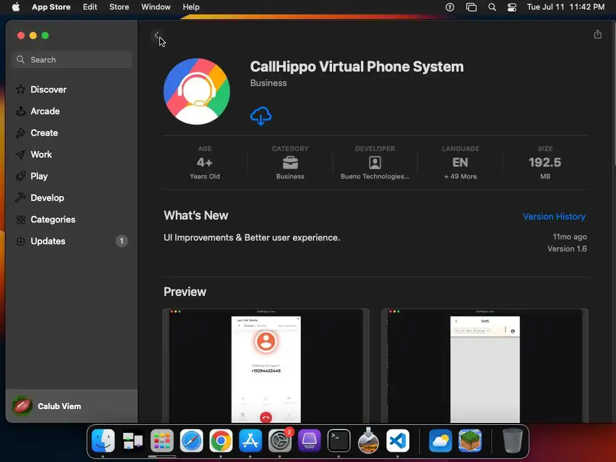The image size is (616, 462).
Task: Open the SMS preview thumbnail
Action: point(485,366)
